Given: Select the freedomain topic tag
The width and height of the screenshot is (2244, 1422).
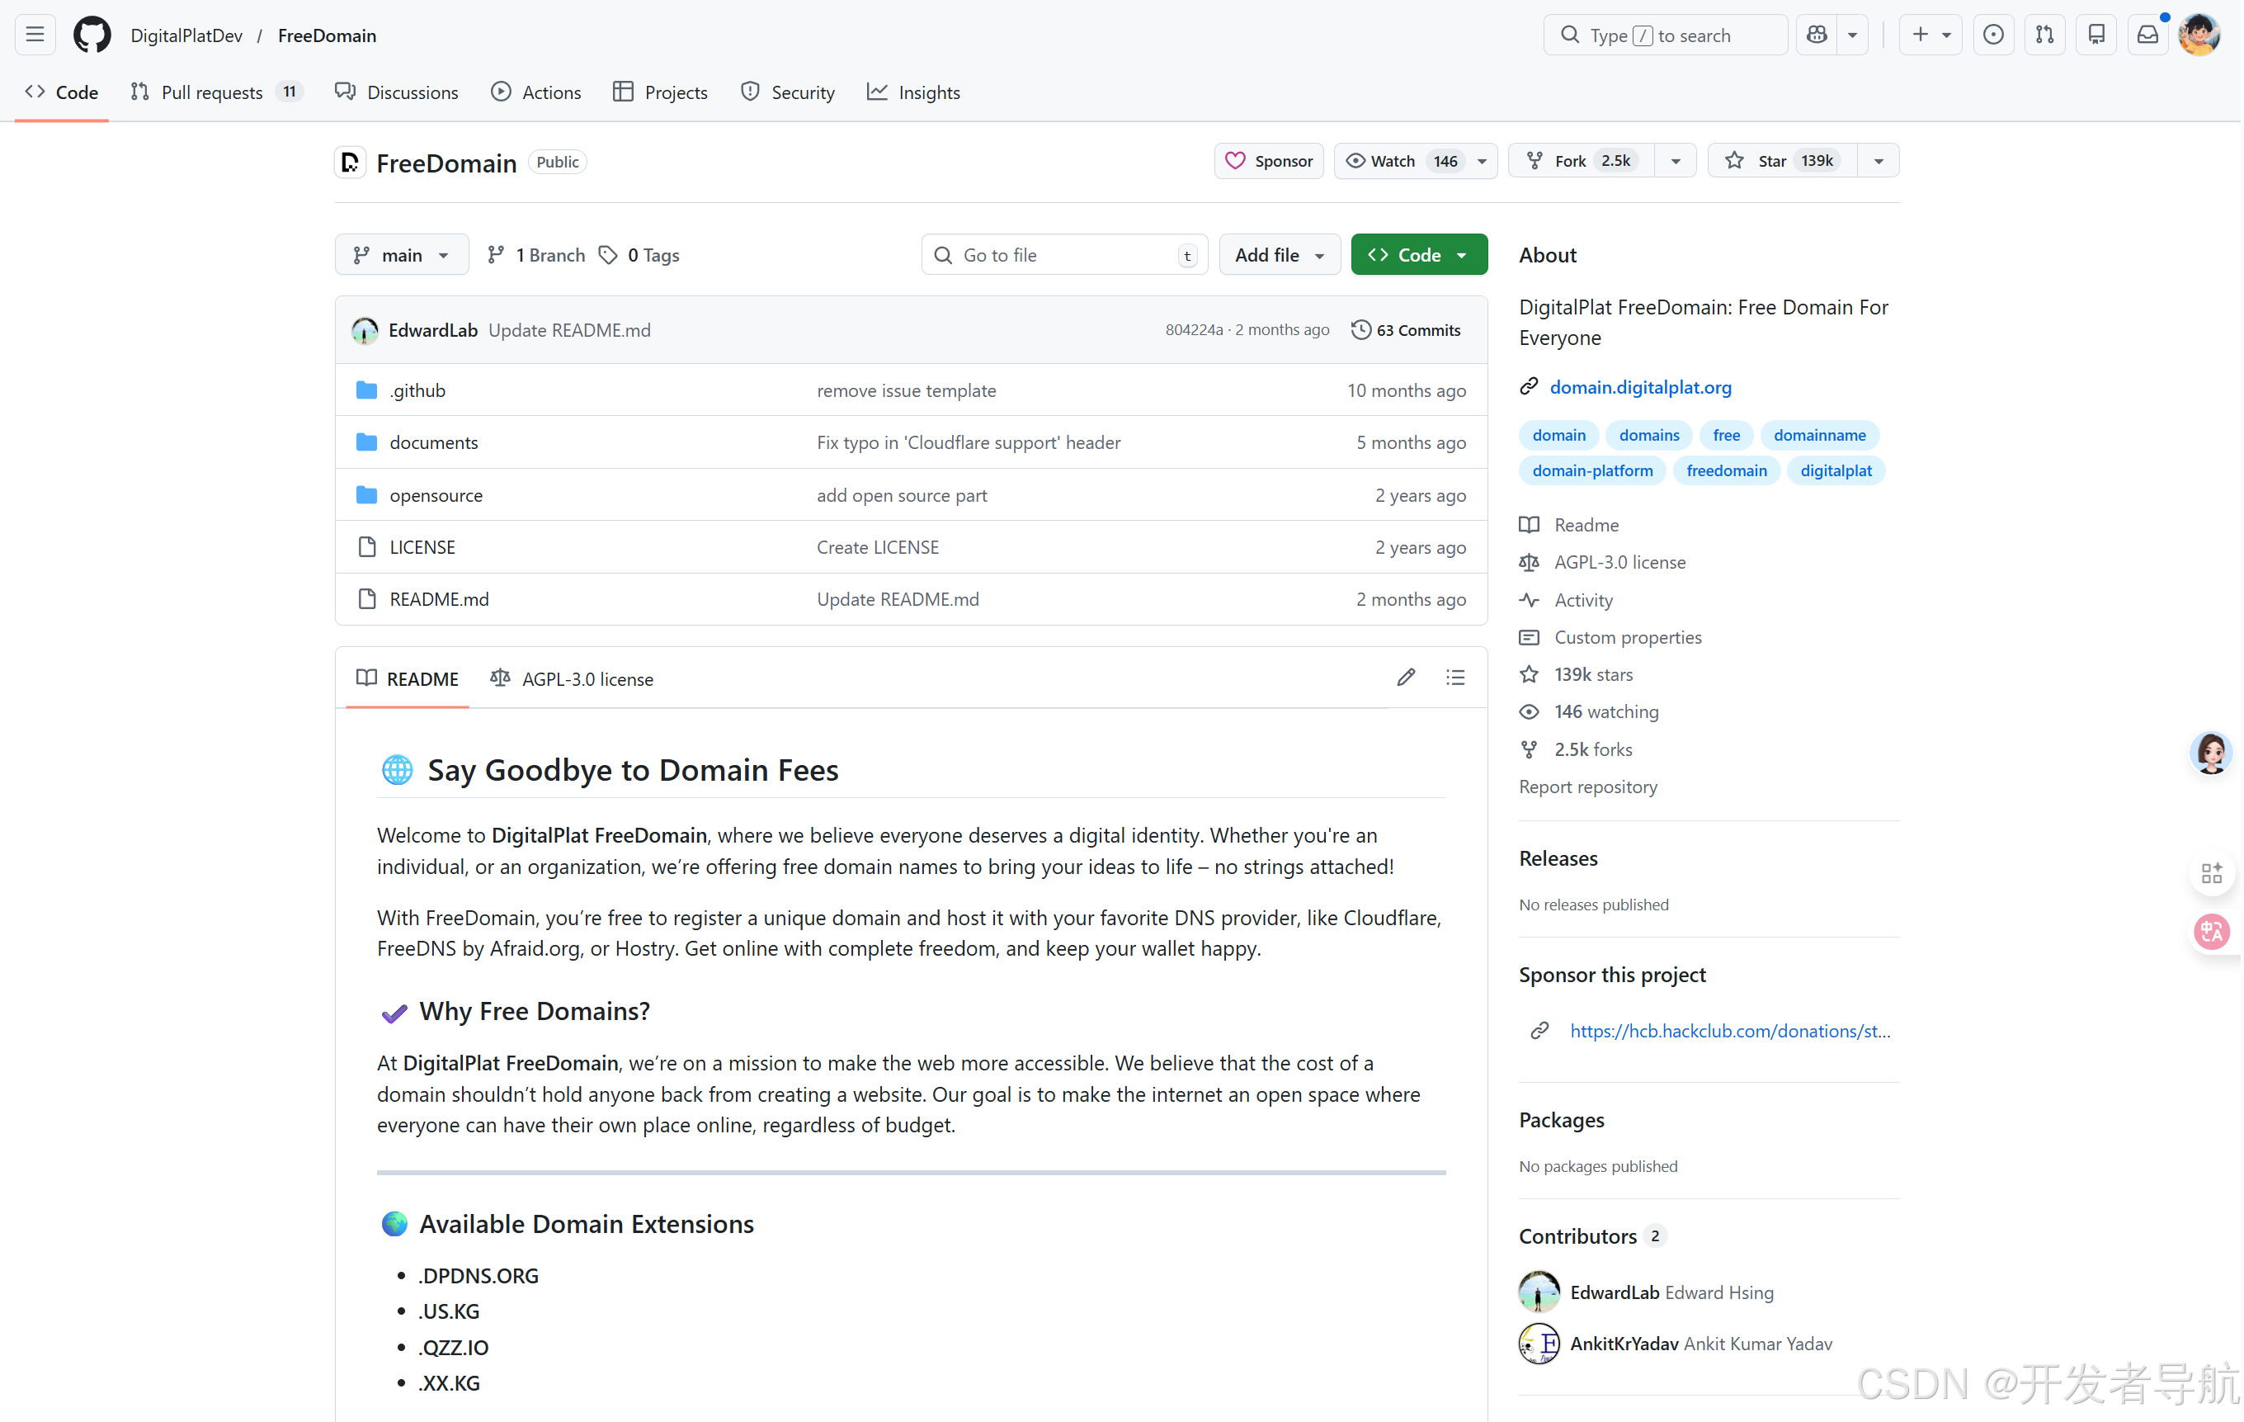Looking at the screenshot, I should [1726, 470].
